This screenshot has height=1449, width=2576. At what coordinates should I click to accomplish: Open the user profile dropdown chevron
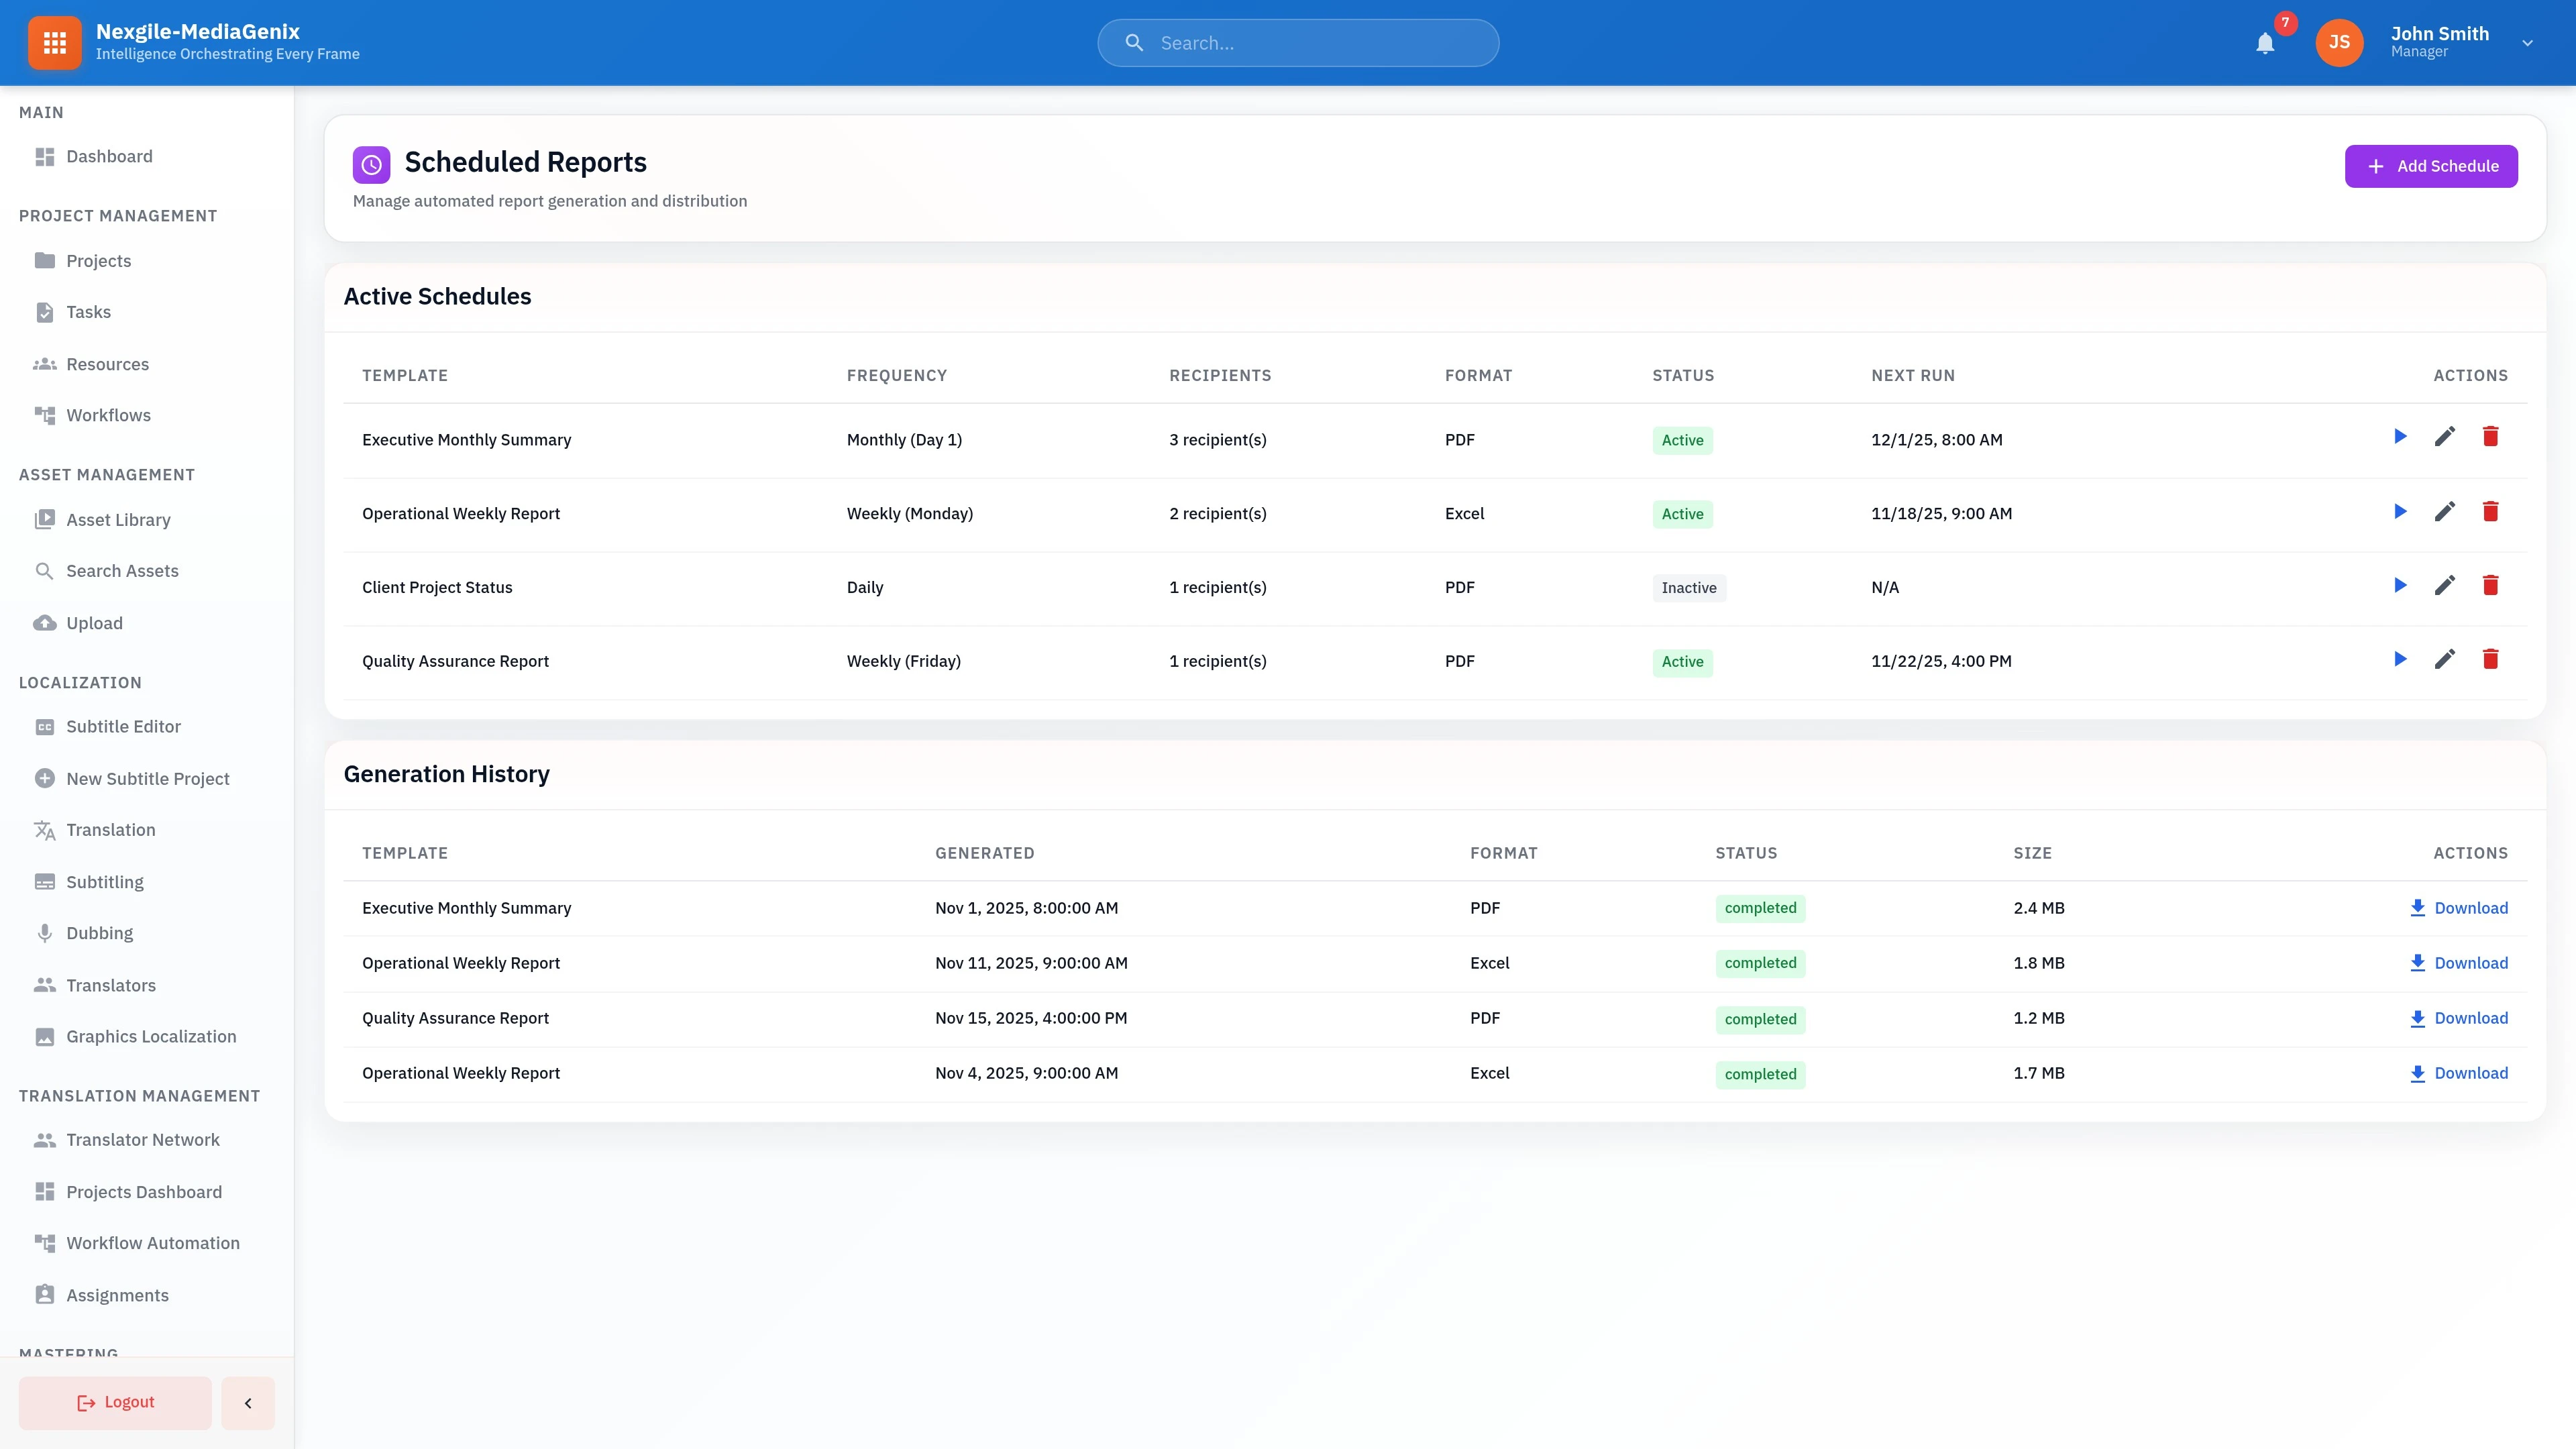pos(2527,42)
